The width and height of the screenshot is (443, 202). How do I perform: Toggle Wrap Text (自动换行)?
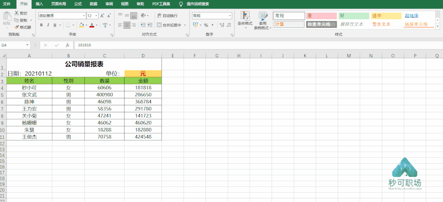point(167,16)
